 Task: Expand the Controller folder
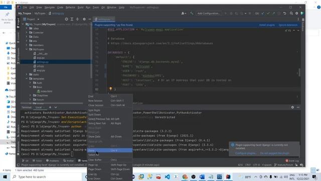tap(27, 32)
